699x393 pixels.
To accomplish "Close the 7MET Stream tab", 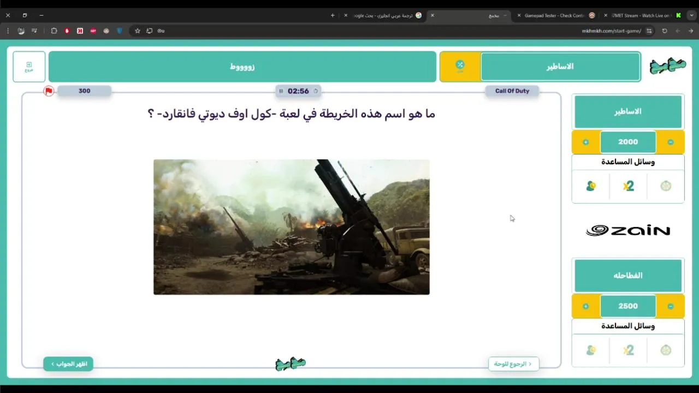I will 606,15.
